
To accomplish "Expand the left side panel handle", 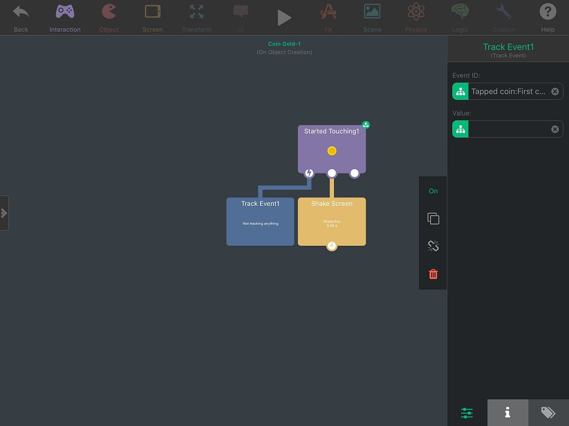I will click(x=4, y=212).
